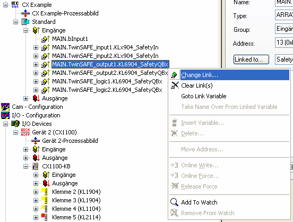Expand MAIN.TwinSAFE_input1.KLx904_SafetyIn
The image size is (293, 222).
pyautogui.click(x=36, y=47)
